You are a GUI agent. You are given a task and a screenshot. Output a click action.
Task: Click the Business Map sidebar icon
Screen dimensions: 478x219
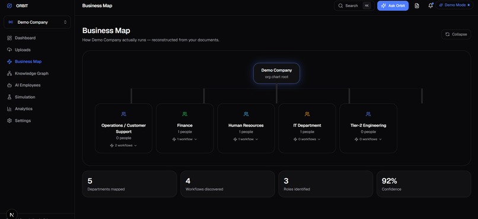point(9,62)
